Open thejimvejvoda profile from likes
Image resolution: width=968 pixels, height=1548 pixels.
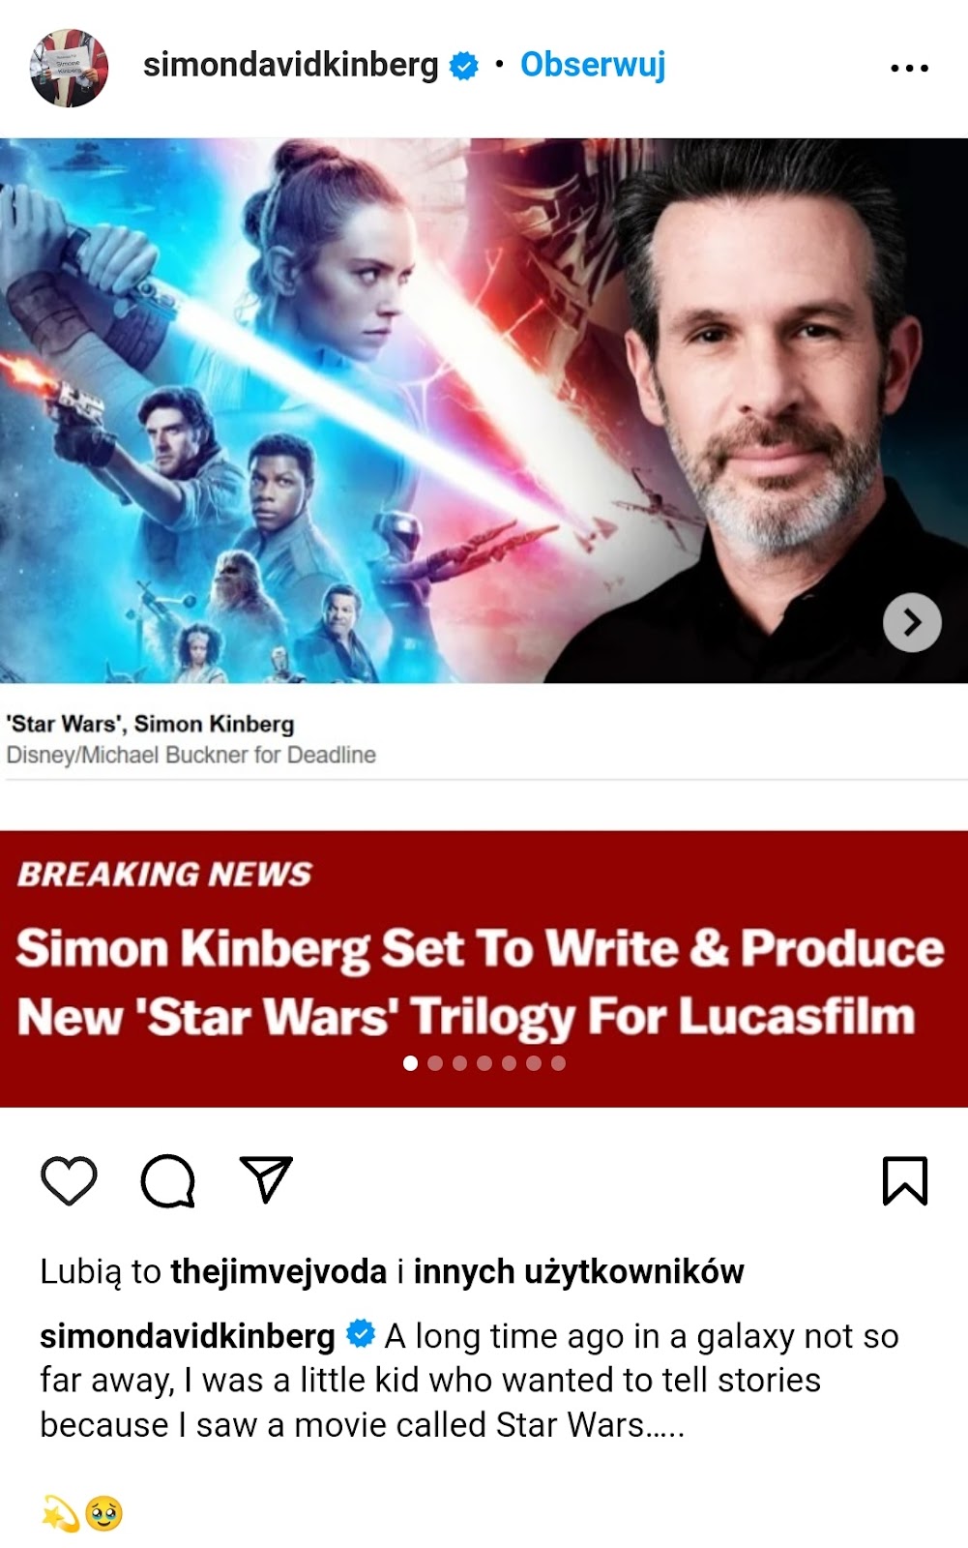(279, 1271)
